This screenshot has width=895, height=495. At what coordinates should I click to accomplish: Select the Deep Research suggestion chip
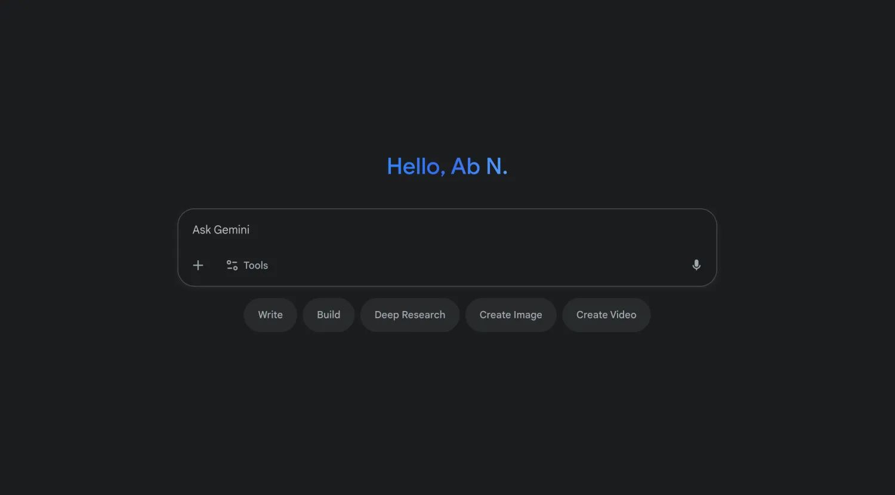coord(410,315)
